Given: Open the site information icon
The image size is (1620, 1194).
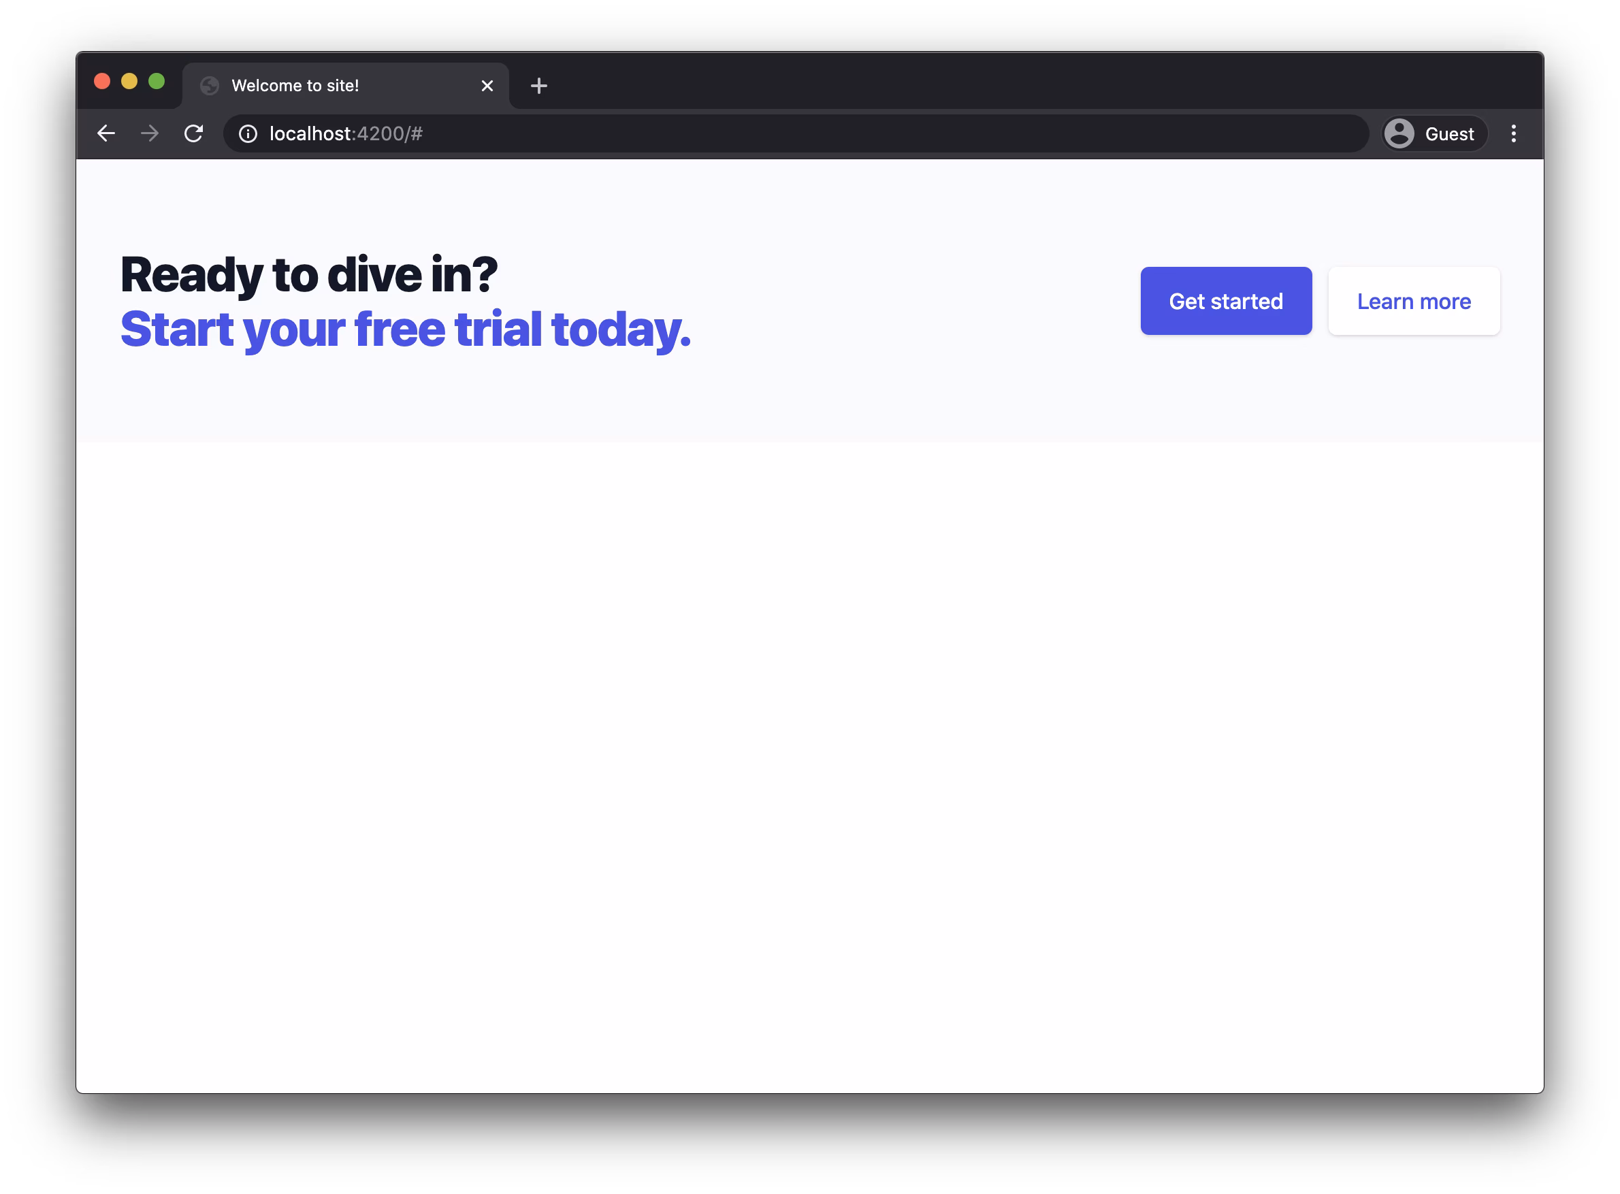Looking at the screenshot, I should pos(248,133).
